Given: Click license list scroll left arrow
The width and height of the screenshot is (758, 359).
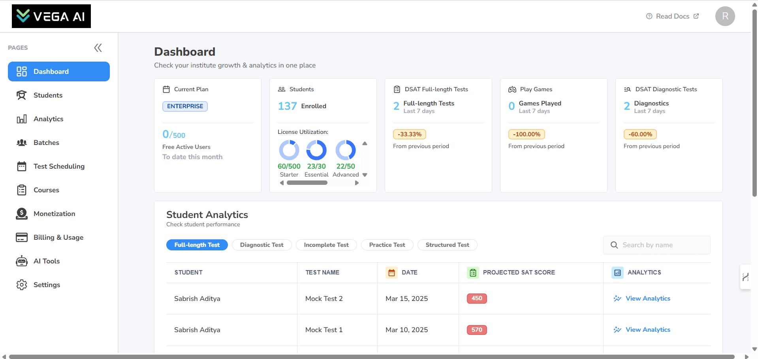Looking at the screenshot, I should pos(282,183).
